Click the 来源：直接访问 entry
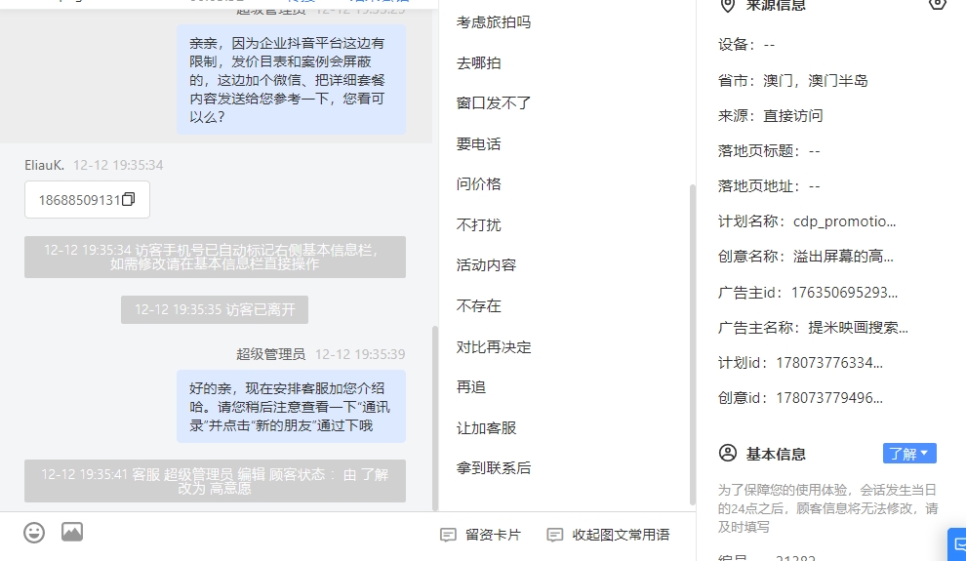Viewport: 966px width, 561px height. (x=770, y=116)
